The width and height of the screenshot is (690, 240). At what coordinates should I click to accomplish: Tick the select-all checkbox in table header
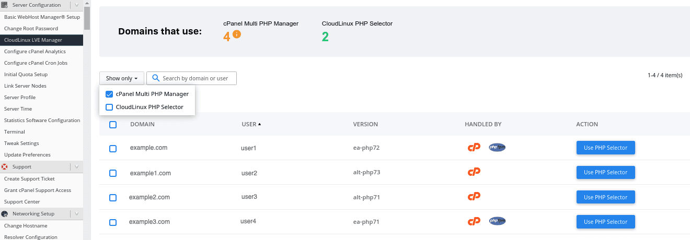(x=113, y=125)
